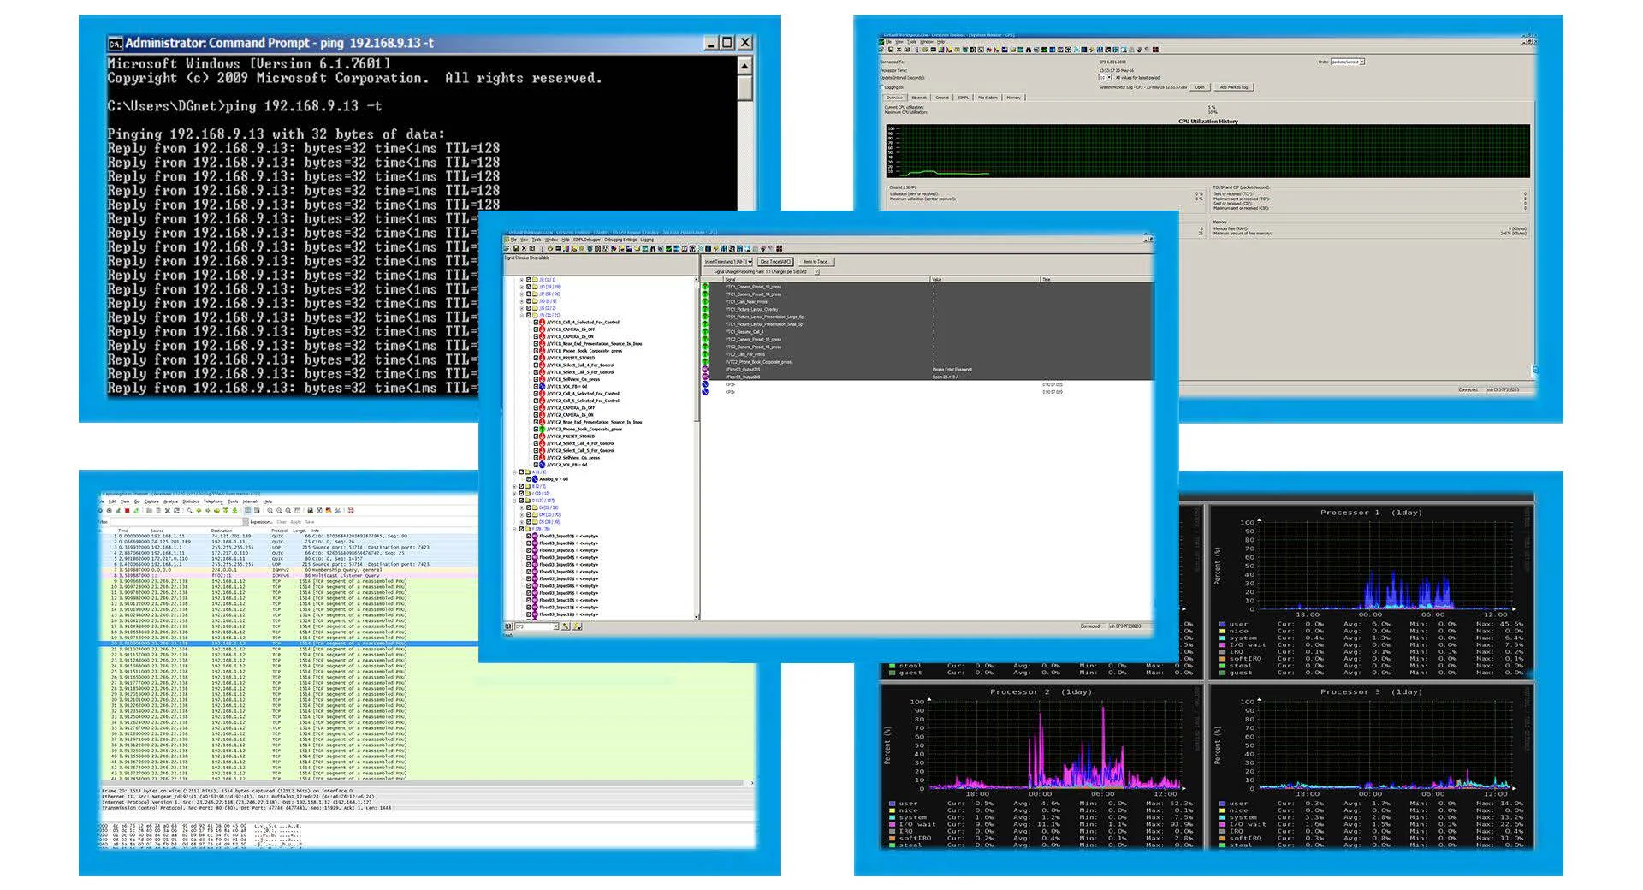
Task: Click binoculars icon in System Monitor toolbar
Action: [1029, 50]
